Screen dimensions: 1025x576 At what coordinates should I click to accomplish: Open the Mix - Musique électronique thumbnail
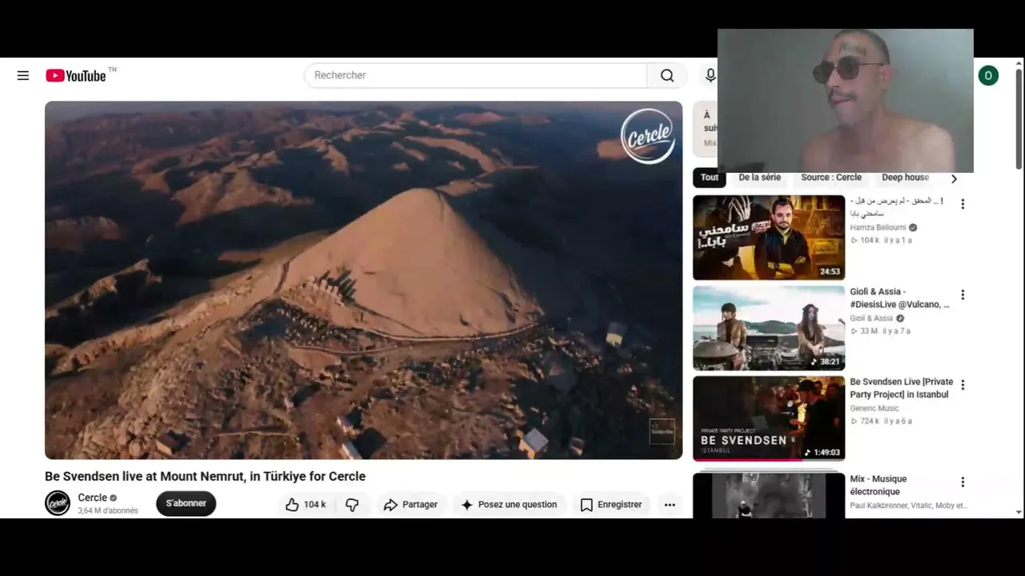pyautogui.click(x=769, y=495)
